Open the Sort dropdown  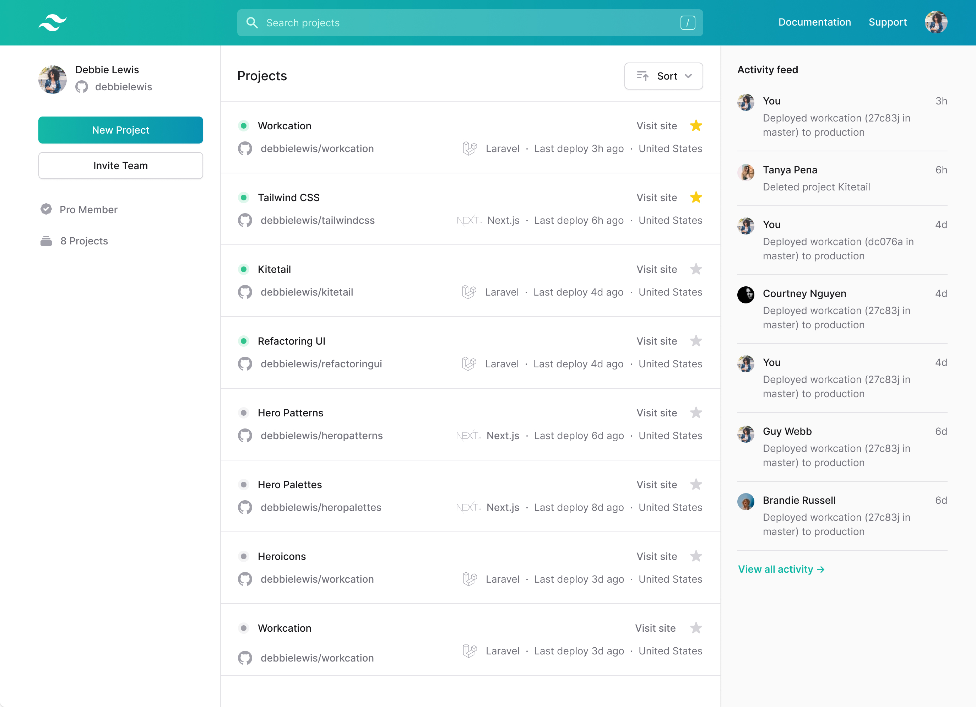coord(663,76)
